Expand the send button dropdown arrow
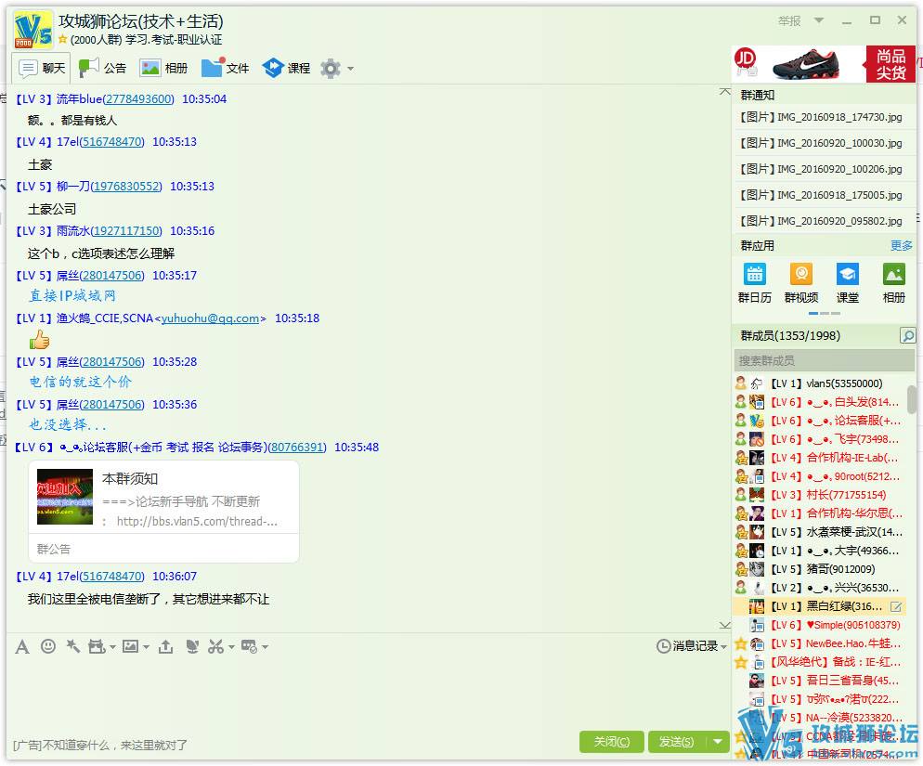923x766 pixels. [717, 742]
